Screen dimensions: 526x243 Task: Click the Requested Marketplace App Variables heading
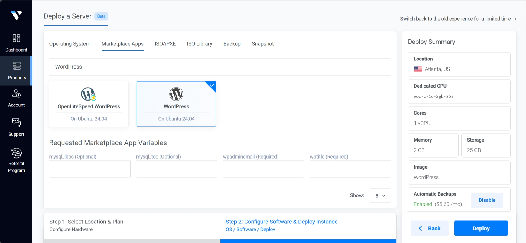point(108,143)
